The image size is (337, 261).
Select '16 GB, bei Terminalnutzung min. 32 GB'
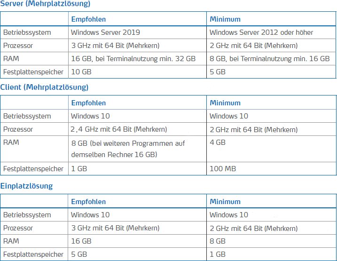(x=133, y=59)
